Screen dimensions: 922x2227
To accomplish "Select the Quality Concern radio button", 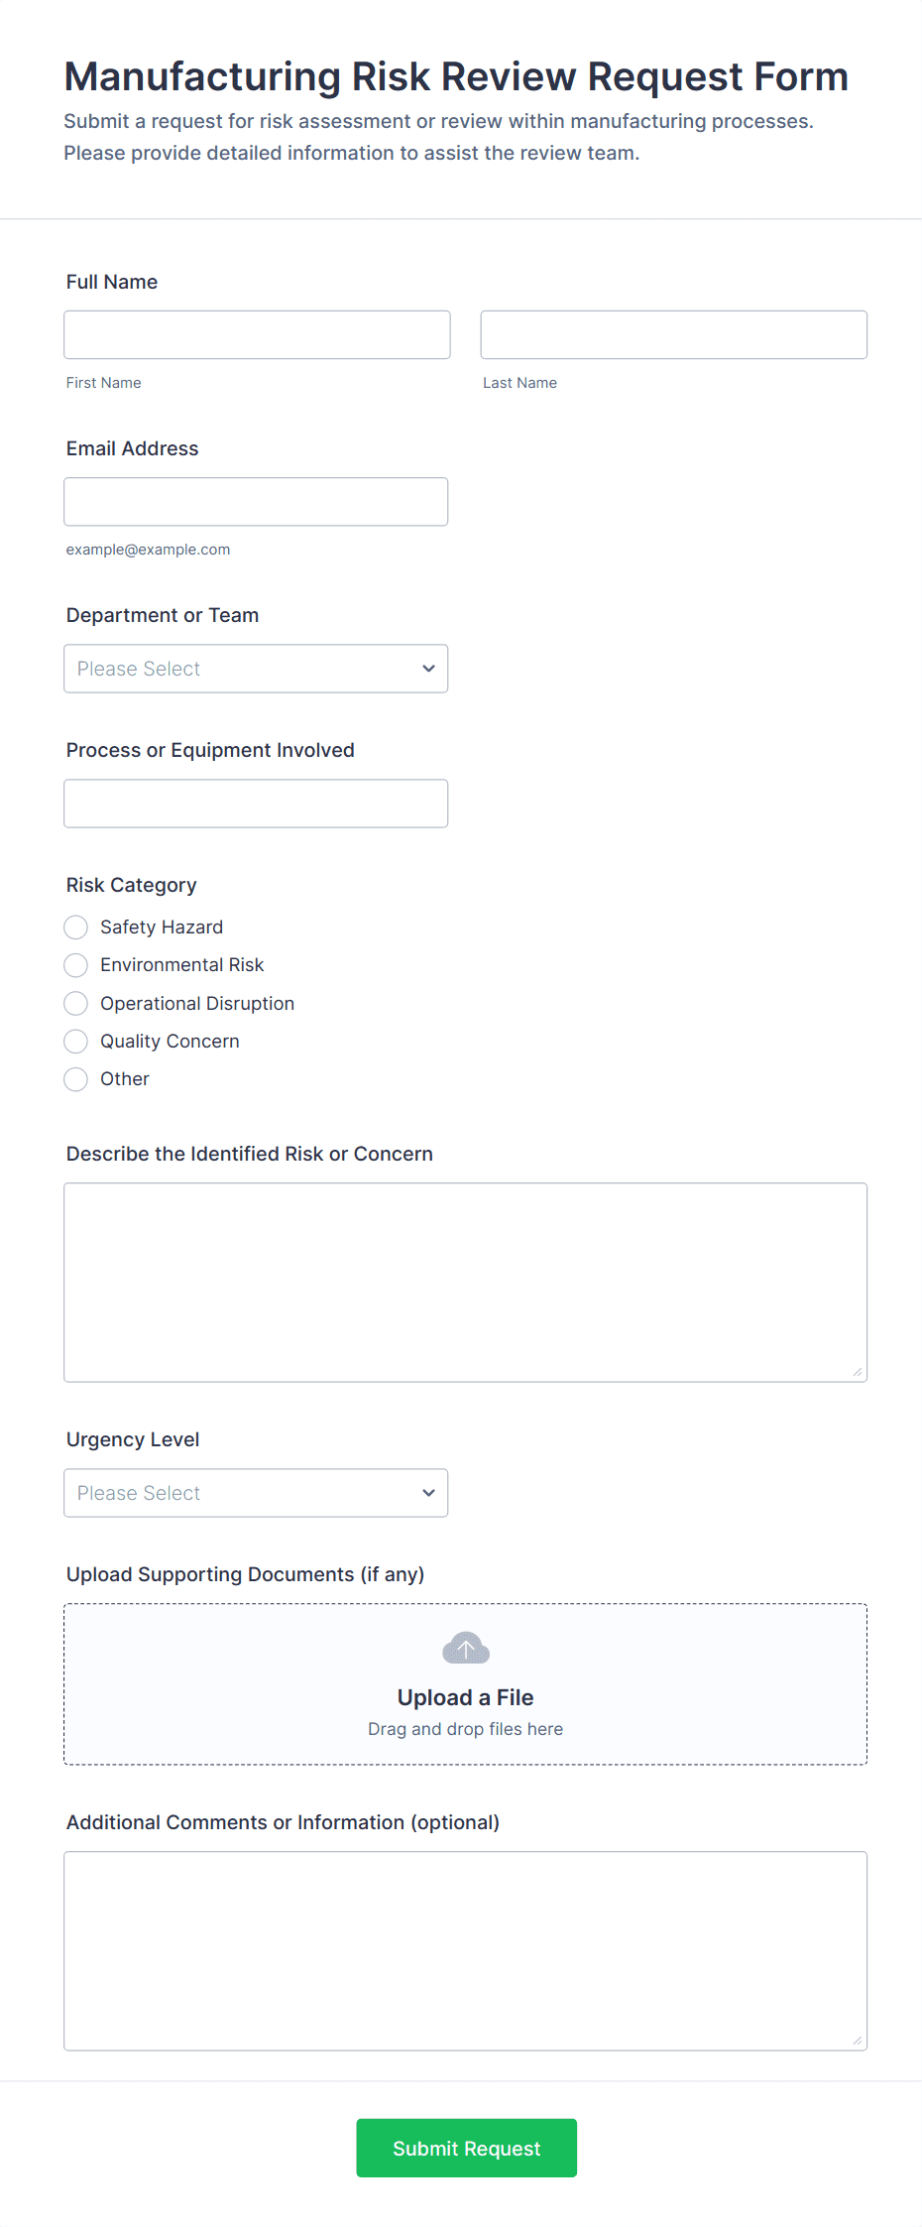I will click(75, 1041).
